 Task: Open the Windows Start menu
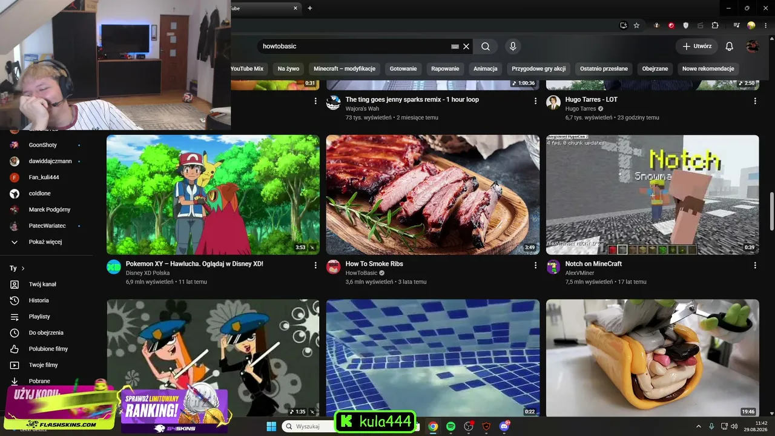(271, 426)
